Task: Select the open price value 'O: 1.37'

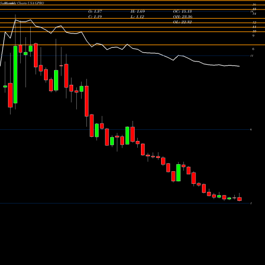Action: (x=95, y=12)
